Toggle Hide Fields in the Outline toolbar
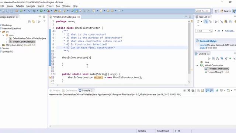236x133 pixels. 222,58
